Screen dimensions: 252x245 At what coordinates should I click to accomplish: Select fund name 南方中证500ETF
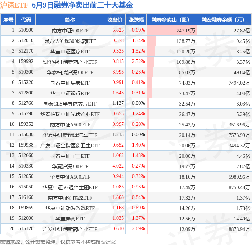70,31
